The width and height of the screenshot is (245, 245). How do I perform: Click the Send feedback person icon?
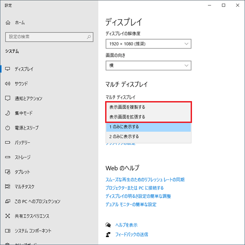108,234
